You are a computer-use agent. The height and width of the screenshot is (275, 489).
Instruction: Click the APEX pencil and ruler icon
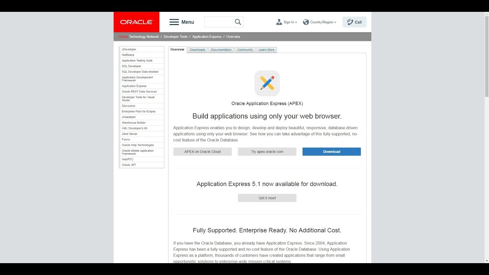click(x=267, y=83)
